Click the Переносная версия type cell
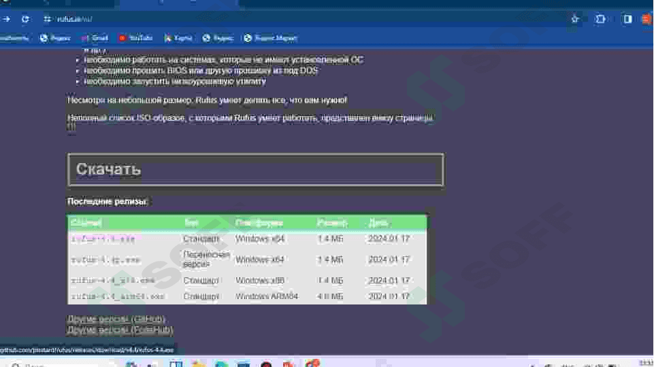This screenshot has height=367, width=654. point(206,259)
